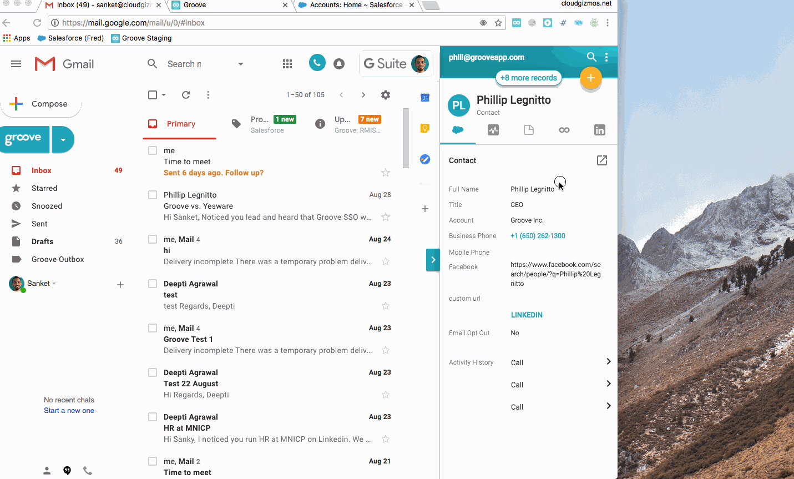Image resolution: width=794 pixels, height=479 pixels.
Task: Open select-all dropdown arrow
Action: tap(164, 95)
